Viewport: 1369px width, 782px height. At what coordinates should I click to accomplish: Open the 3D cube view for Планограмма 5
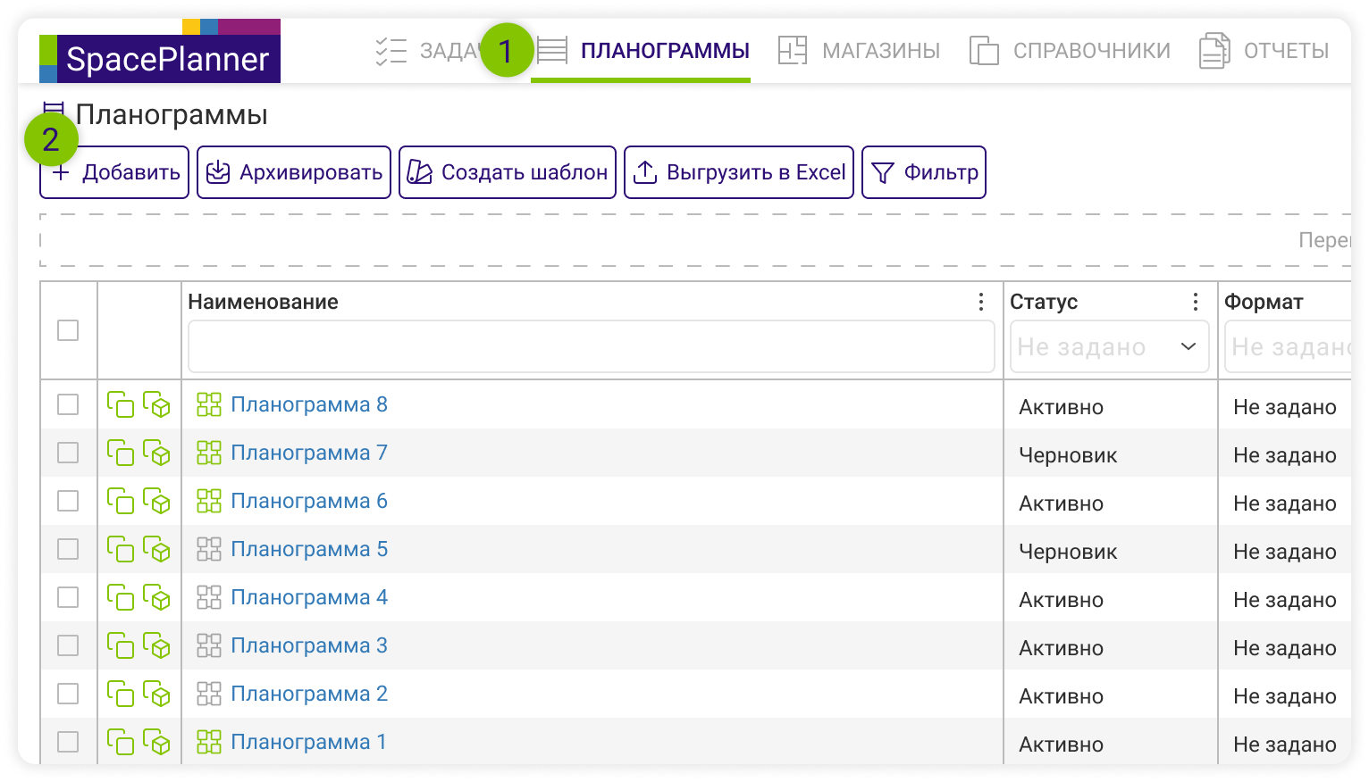[158, 549]
